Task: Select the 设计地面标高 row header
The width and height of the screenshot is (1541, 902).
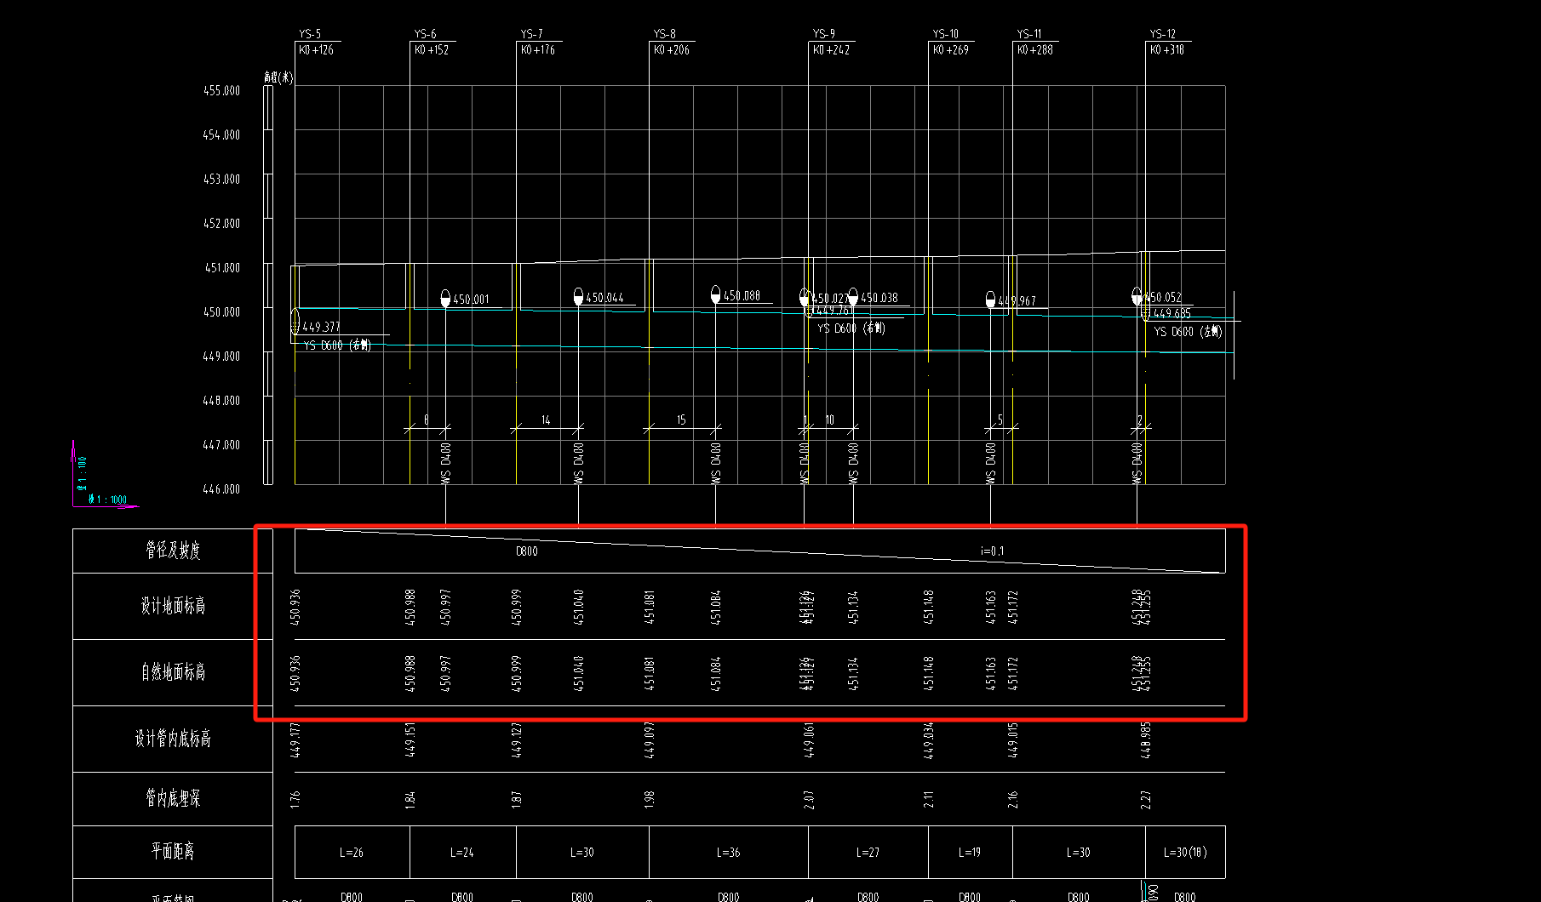Action: tap(173, 606)
